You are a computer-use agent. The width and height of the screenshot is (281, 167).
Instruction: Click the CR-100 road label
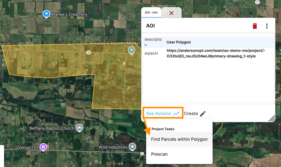pos(60,43)
